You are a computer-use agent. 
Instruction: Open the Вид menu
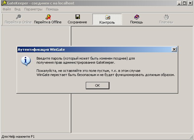tap(17, 9)
